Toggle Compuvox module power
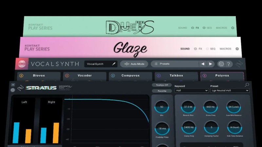This screenshot has height=147, width=262. (113, 75)
